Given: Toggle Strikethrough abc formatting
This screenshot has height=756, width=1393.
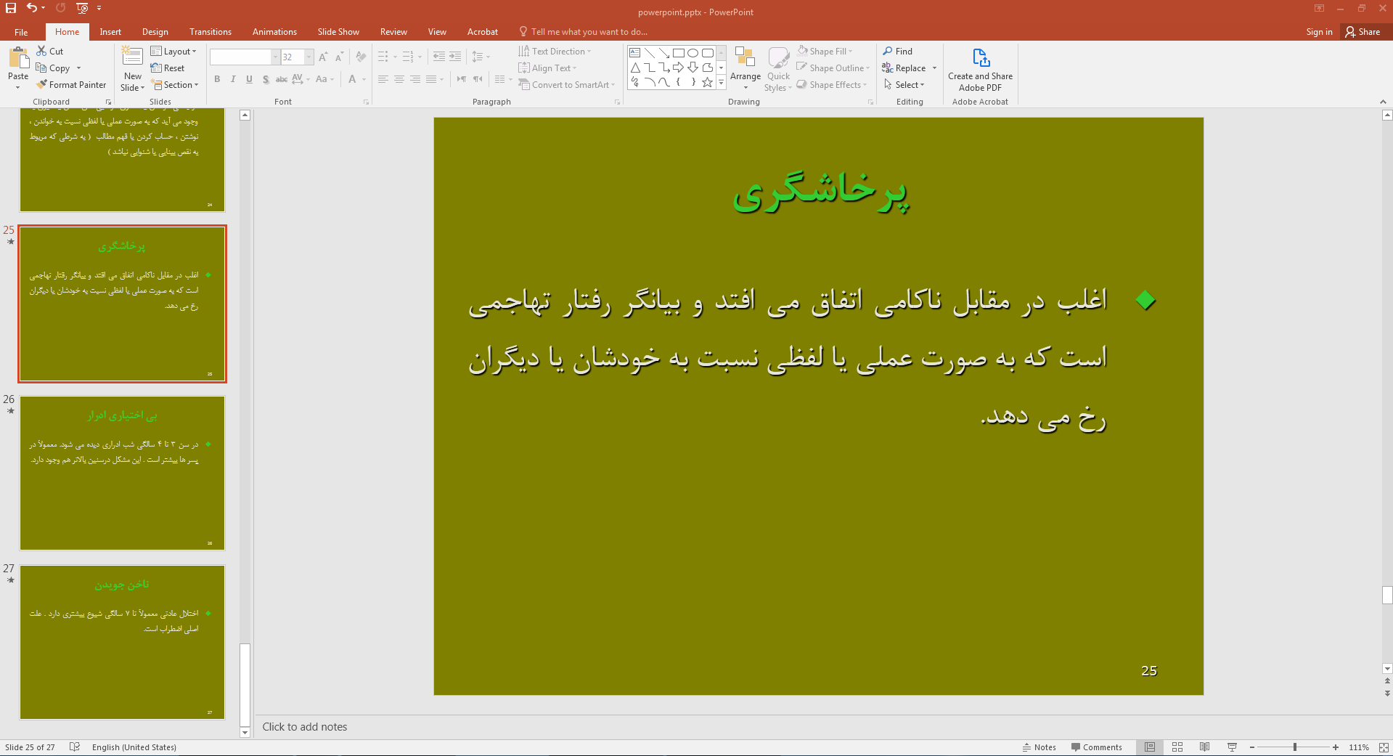Looking at the screenshot, I should (282, 79).
